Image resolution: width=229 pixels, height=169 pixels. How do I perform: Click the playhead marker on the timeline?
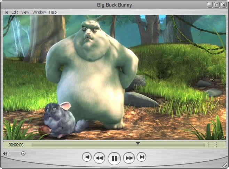pos(138,144)
